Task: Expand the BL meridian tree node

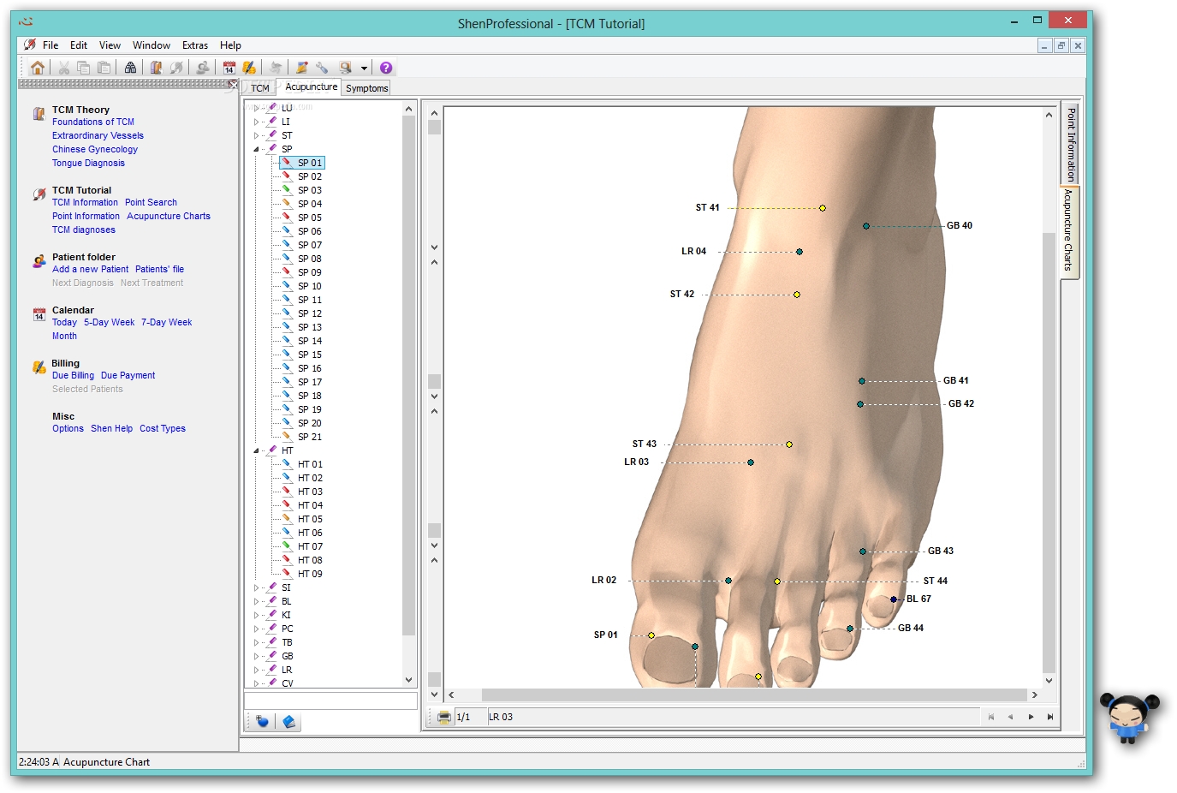Action: click(x=256, y=601)
